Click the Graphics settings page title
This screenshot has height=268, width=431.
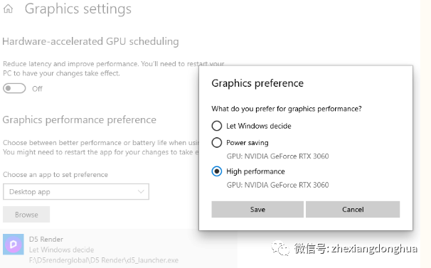click(78, 9)
